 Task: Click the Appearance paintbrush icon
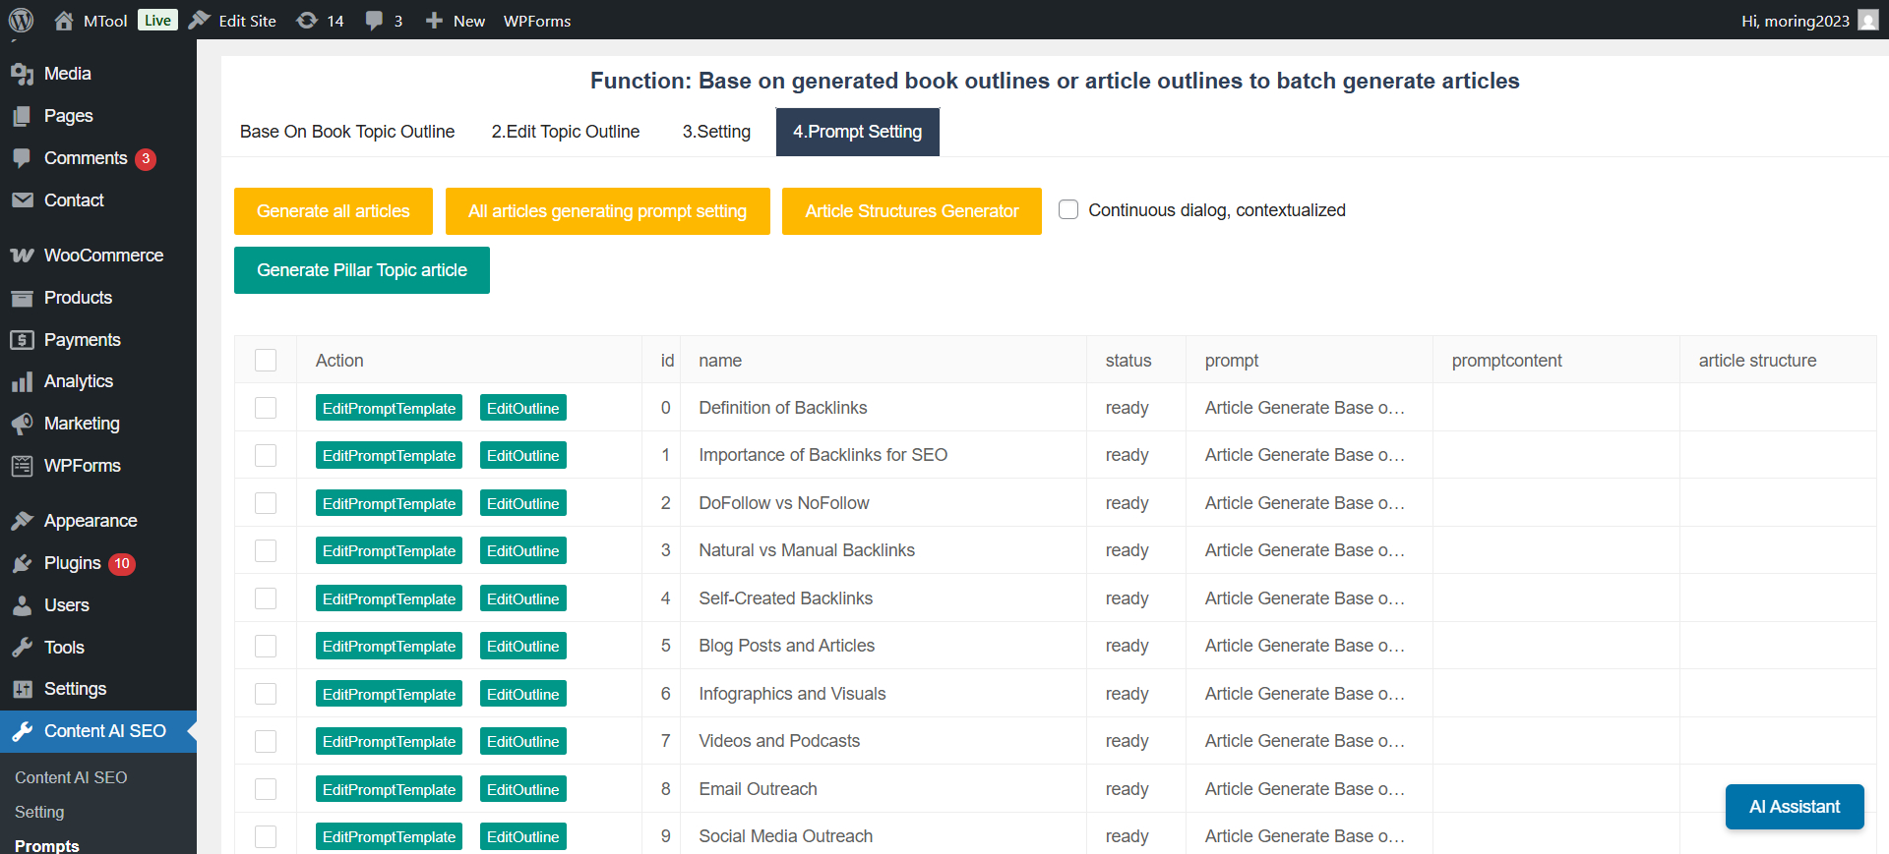22,521
